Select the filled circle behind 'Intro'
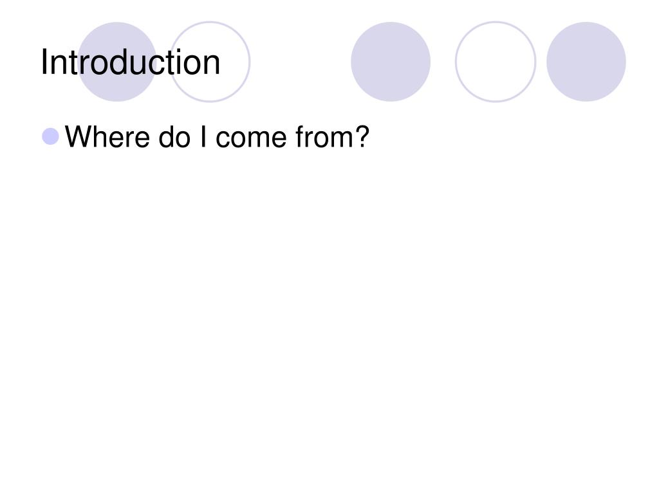The width and height of the screenshot is (659, 494). pyautogui.click(x=117, y=62)
